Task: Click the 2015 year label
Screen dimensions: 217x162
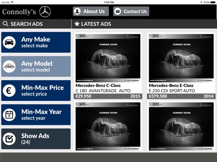Action: tap(135, 96)
